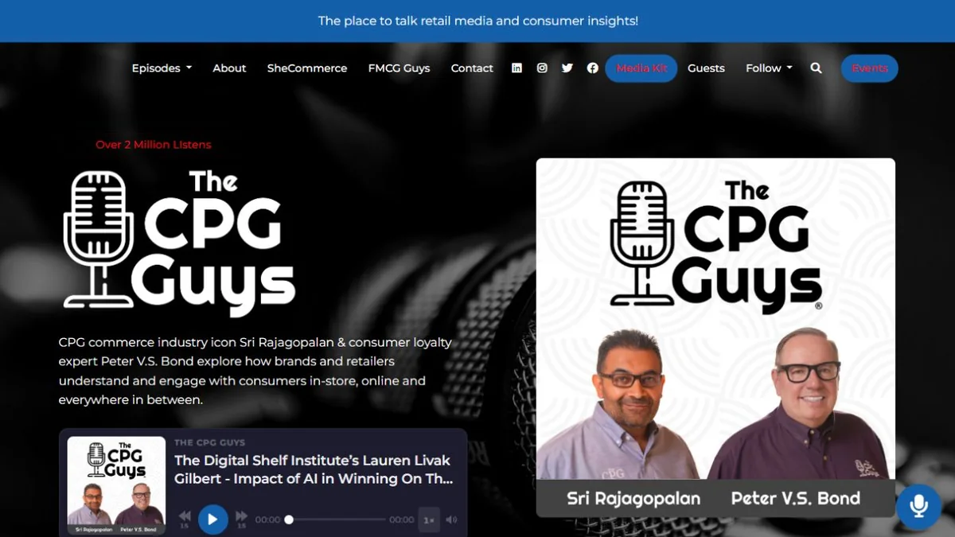Open the Twitter social icon
Image resolution: width=955 pixels, height=537 pixels.
[567, 68]
